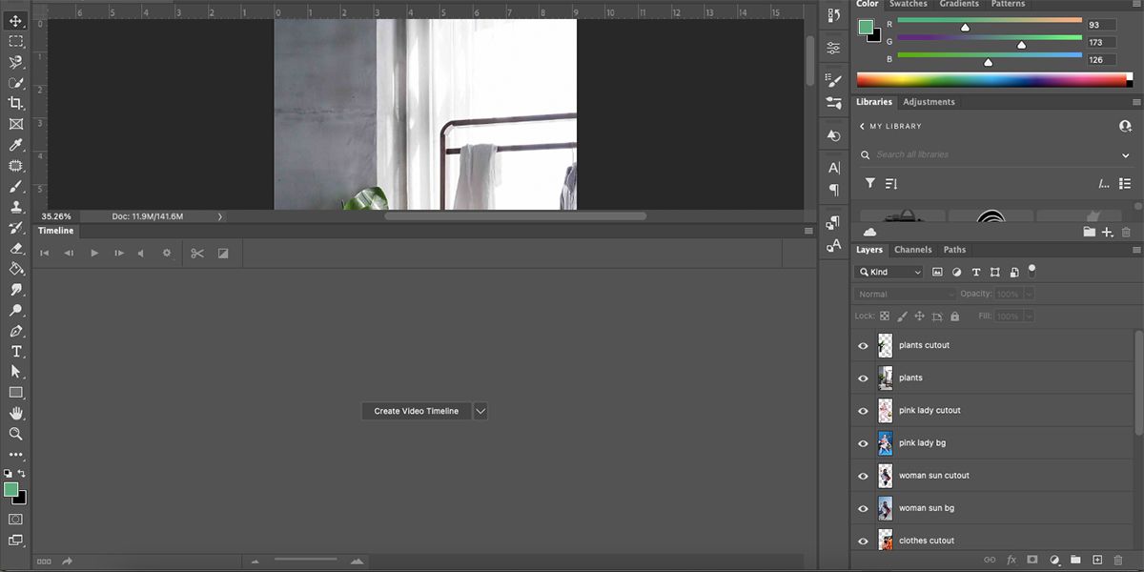This screenshot has height=572, width=1144.
Task: Switch to the Patterns tab
Action: tap(1008, 4)
